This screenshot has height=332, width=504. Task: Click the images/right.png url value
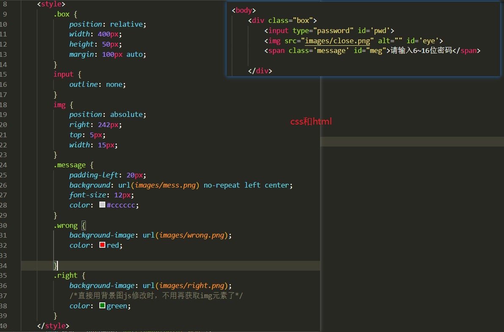point(192,285)
